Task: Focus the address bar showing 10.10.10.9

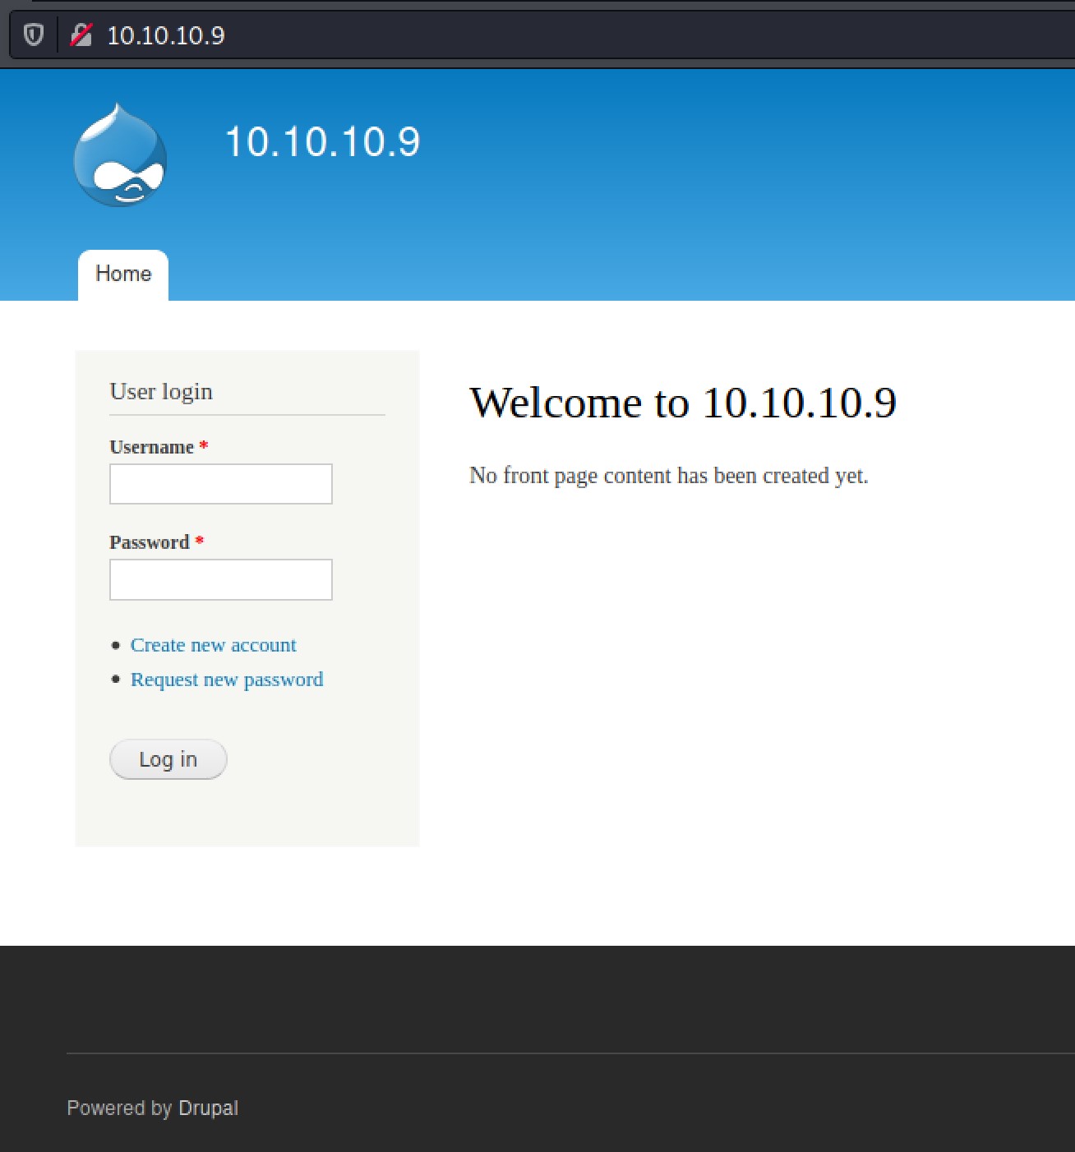Action: point(493,35)
